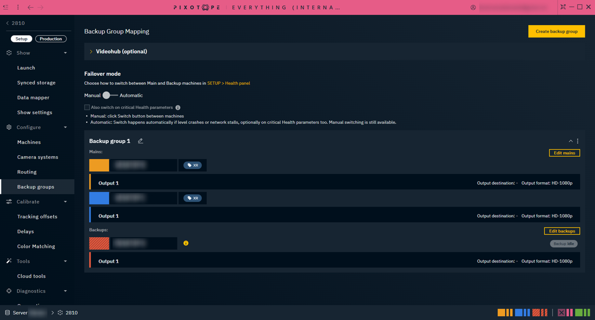The height and width of the screenshot is (320, 595).
Task: Click the Create backup group button
Action: (x=556, y=32)
